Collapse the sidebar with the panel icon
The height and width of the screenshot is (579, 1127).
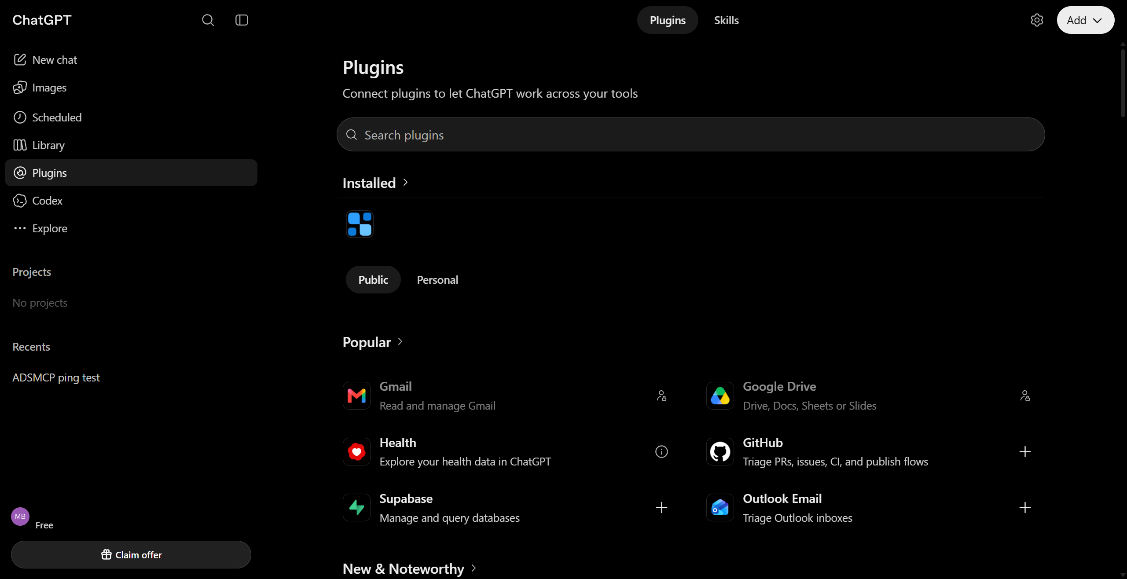pyautogui.click(x=242, y=20)
